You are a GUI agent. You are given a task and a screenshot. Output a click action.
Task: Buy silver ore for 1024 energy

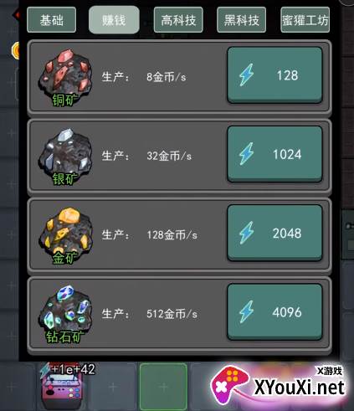pos(274,154)
